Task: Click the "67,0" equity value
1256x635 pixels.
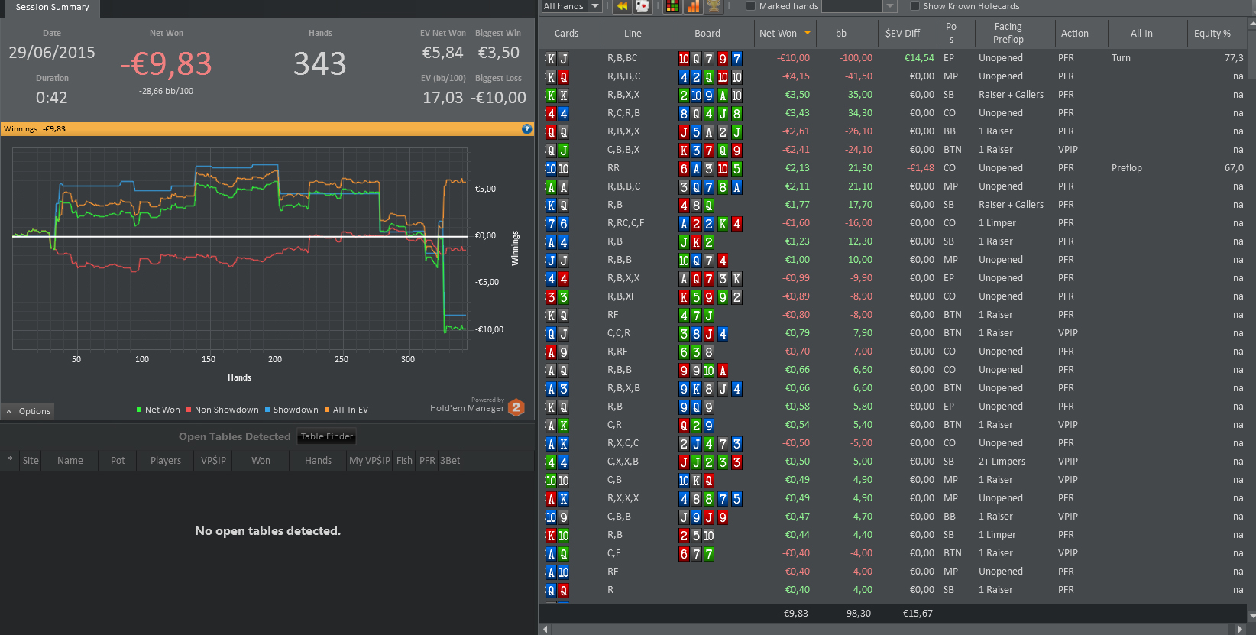Action: [x=1234, y=168]
